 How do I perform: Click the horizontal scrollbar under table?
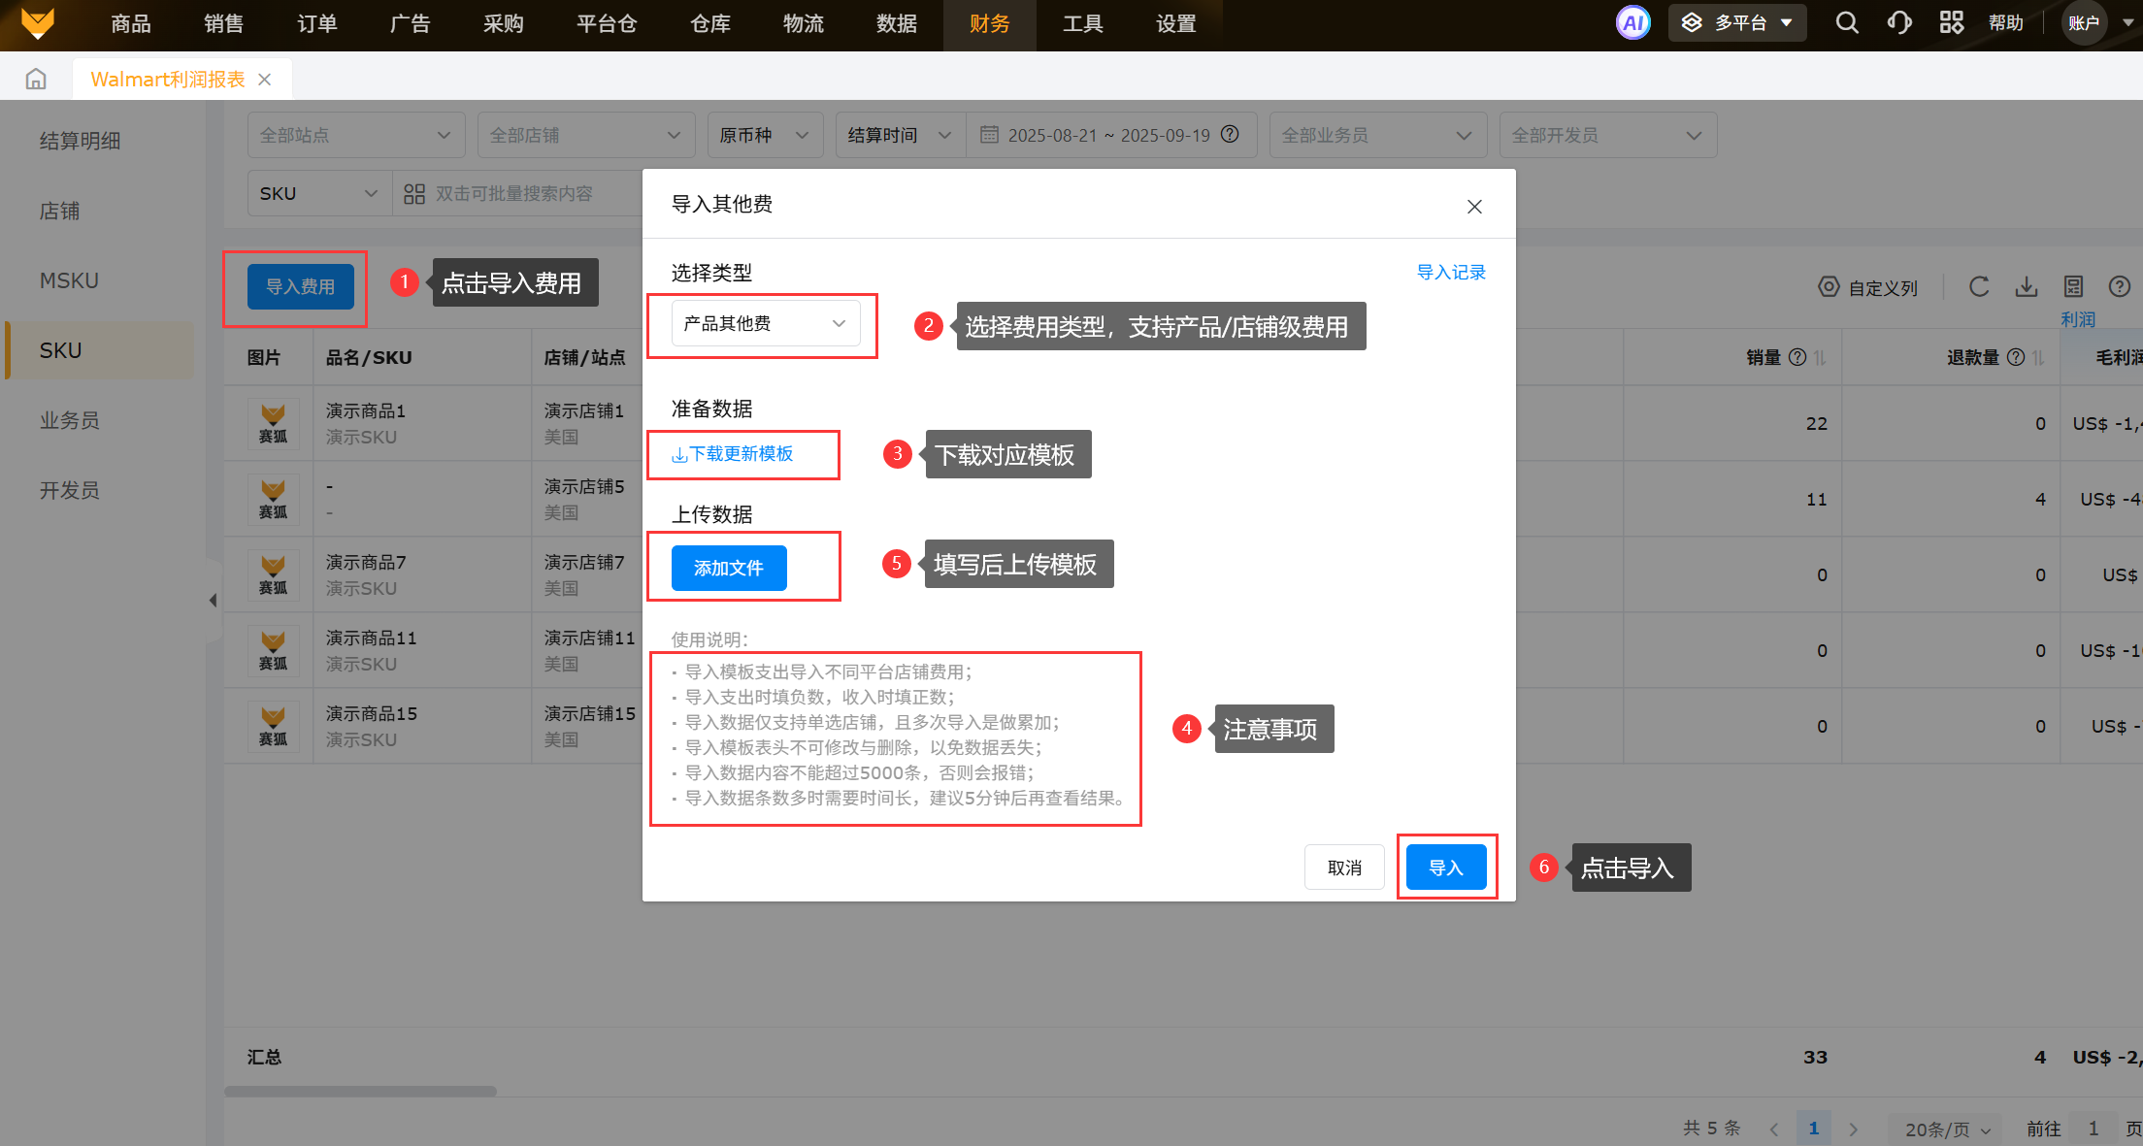click(x=360, y=1092)
